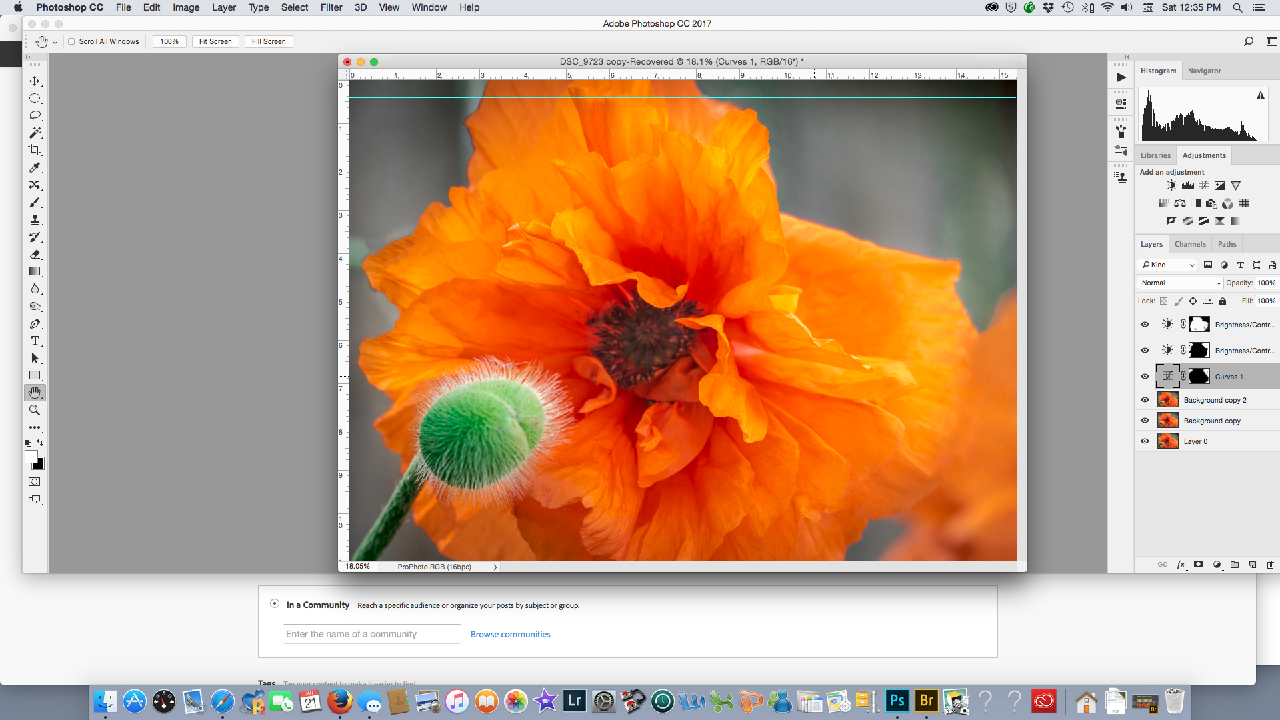This screenshot has width=1280, height=720.
Task: Toggle visibility of Background copy 2
Action: pyautogui.click(x=1145, y=400)
